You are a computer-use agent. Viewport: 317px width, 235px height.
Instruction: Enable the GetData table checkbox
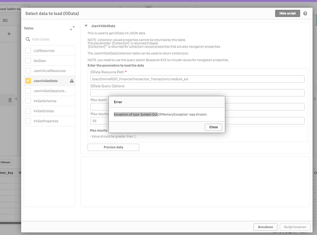click(x=28, y=61)
